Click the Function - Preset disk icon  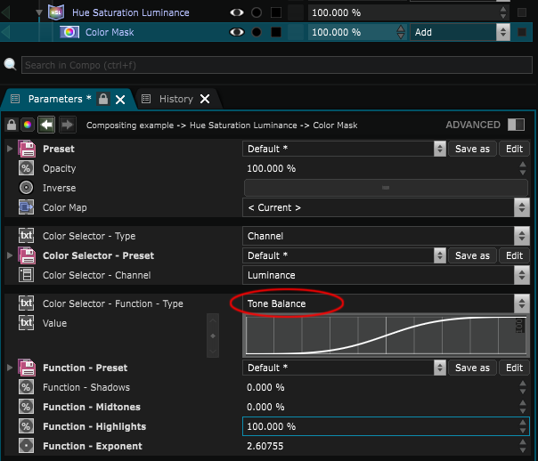click(27, 368)
